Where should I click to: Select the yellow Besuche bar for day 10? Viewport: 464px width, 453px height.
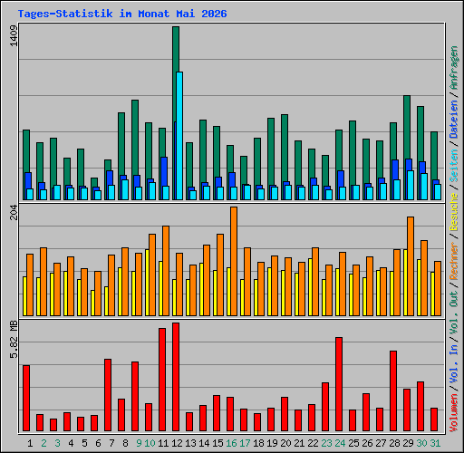[147, 283]
